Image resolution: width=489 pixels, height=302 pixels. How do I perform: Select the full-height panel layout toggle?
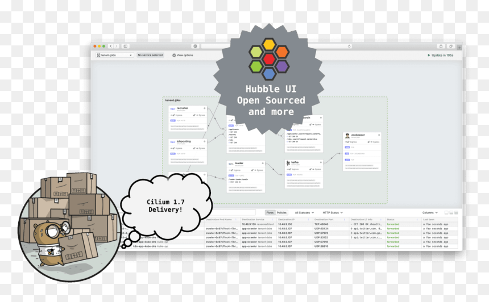coord(456,213)
